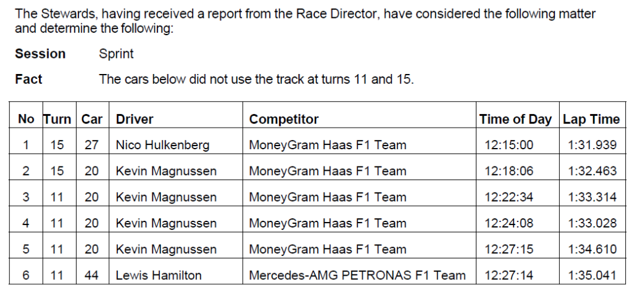The width and height of the screenshot is (632, 296).
Task: Click time of day 12:15:00
Action: 509,145
